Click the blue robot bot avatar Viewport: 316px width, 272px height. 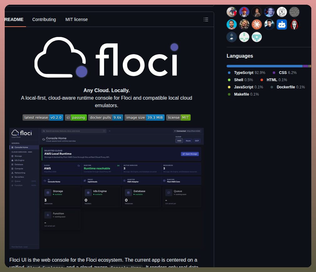282,24
